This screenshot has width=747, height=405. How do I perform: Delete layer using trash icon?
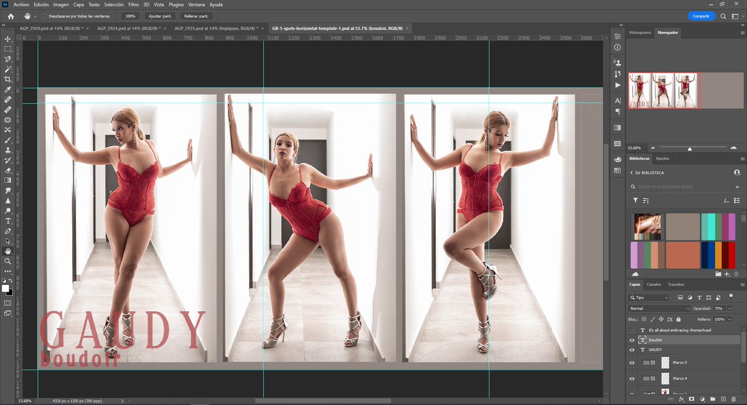point(733,399)
